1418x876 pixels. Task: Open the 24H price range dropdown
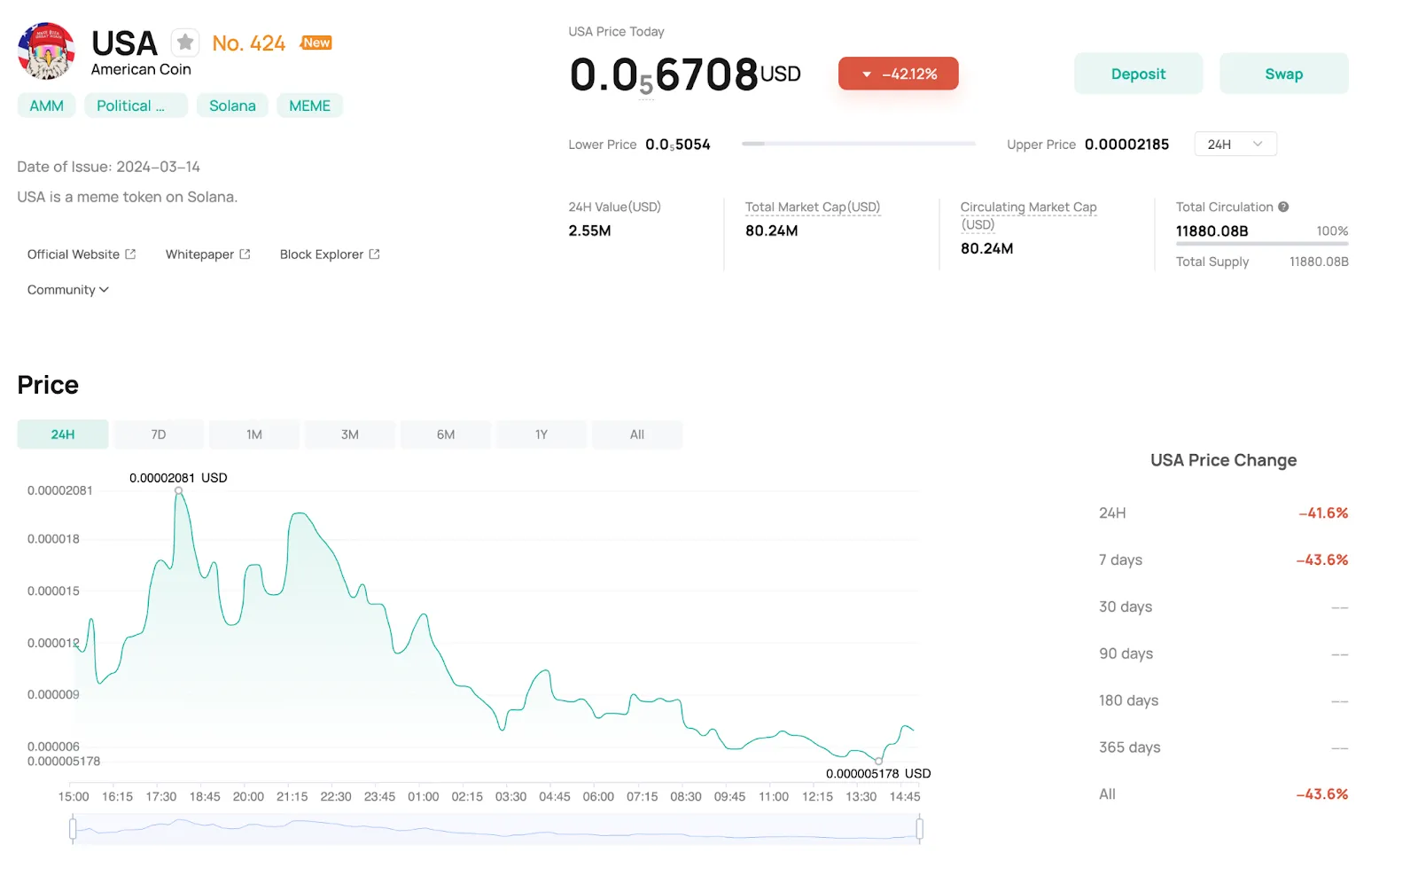1235,144
